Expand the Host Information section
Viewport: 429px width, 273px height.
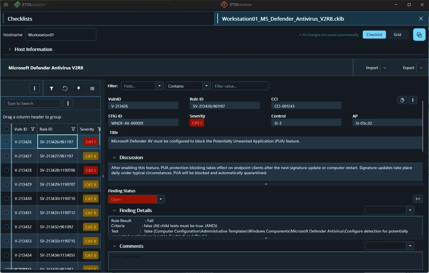10,49
